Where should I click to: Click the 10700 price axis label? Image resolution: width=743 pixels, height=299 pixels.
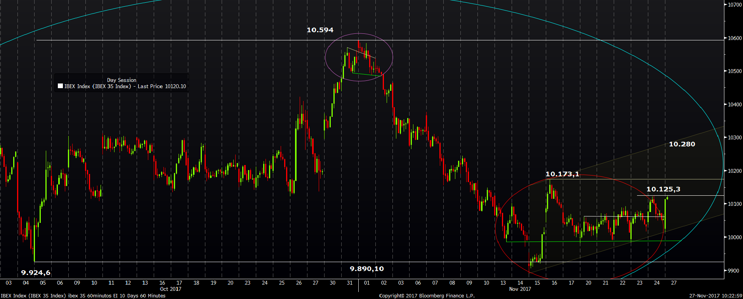pyautogui.click(x=735, y=5)
